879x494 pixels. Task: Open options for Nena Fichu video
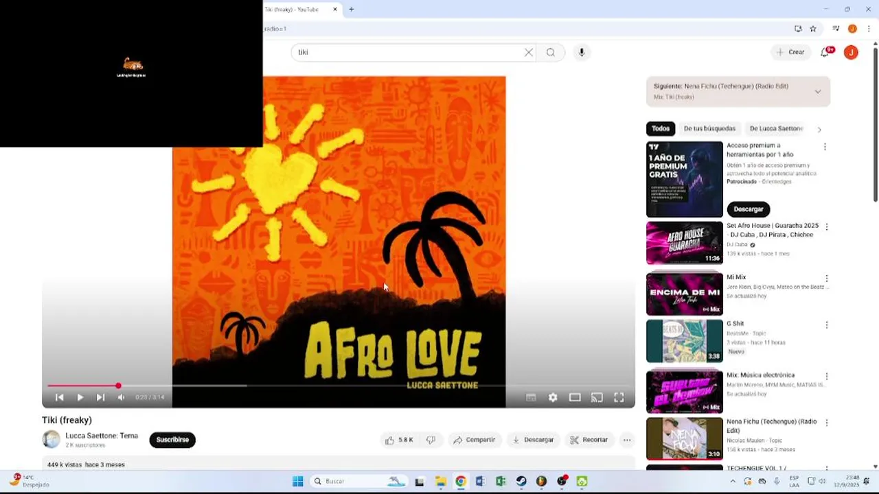pyautogui.click(x=827, y=423)
